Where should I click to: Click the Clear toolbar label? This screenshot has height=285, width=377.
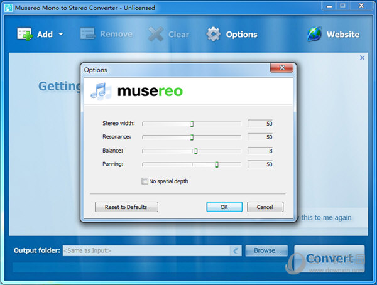coord(178,35)
